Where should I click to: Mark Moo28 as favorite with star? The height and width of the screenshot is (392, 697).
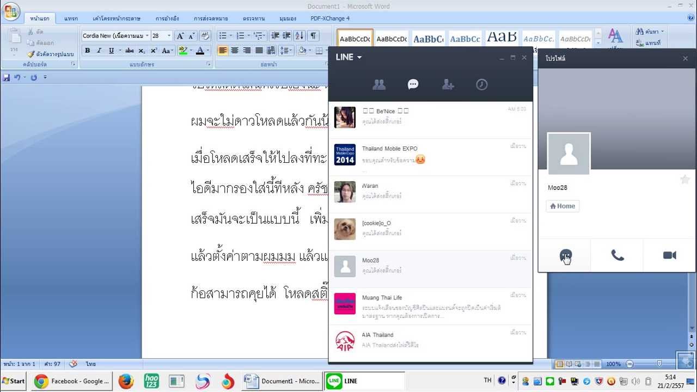pyautogui.click(x=685, y=180)
